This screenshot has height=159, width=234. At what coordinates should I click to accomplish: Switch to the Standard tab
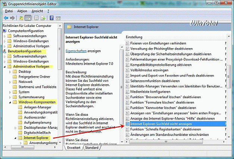[x=92, y=148]
